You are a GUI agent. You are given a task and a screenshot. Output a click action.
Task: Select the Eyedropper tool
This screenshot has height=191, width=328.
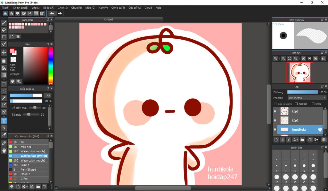[x=4, y=143]
